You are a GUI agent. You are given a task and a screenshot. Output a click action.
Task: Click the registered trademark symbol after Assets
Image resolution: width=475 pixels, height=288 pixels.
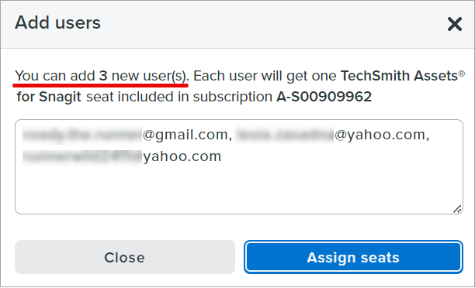(x=461, y=73)
